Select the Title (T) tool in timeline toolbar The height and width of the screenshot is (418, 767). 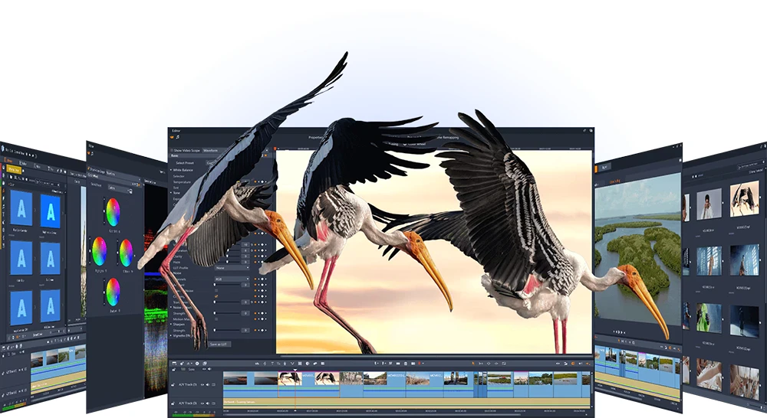(272, 364)
